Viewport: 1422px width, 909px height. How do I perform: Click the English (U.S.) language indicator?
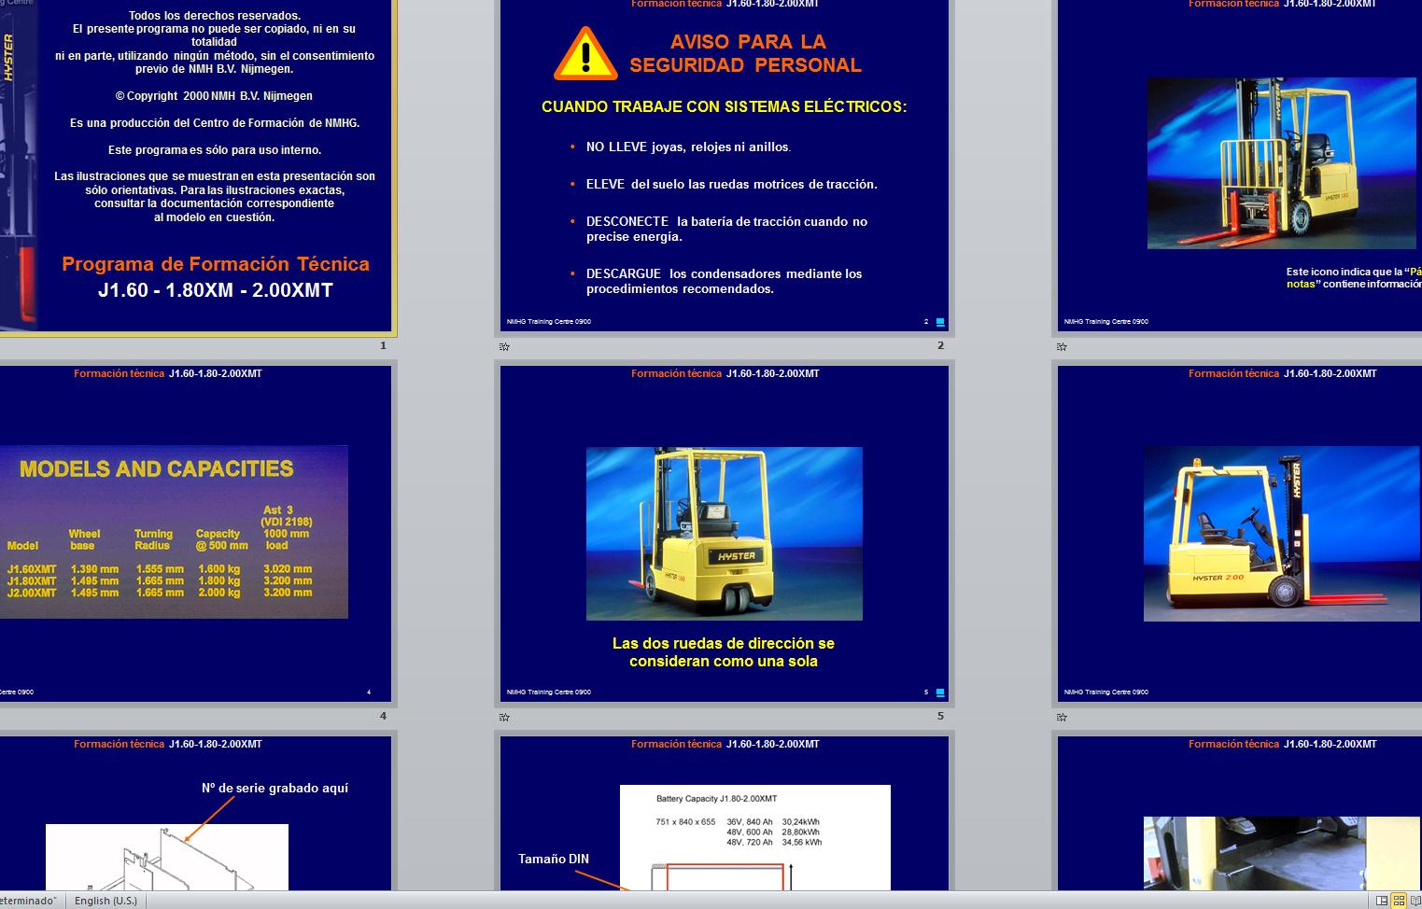tap(106, 901)
